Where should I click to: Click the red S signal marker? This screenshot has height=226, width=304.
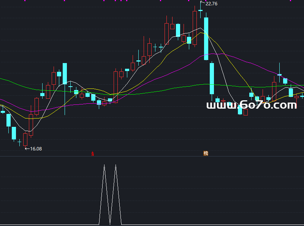click(92, 153)
